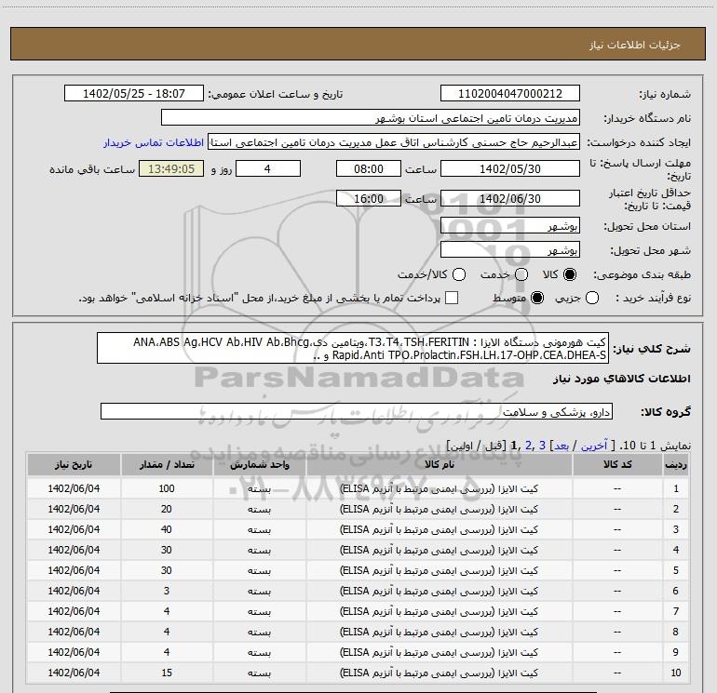Click the validity time field 16:00
This screenshot has height=693, width=717.
click(369, 198)
